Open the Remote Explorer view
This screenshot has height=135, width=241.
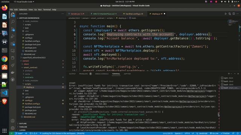pyautogui.click(x=12, y=51)
